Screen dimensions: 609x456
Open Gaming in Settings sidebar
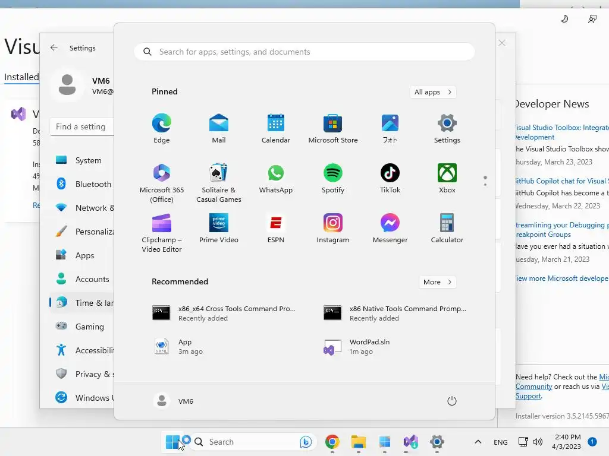click(81, 327)
